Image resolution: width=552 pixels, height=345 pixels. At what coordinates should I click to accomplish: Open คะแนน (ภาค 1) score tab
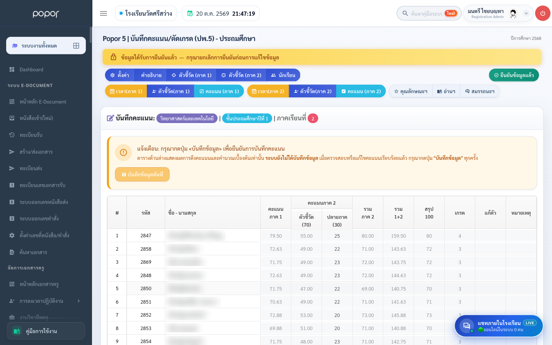click(x=219, y=91)
